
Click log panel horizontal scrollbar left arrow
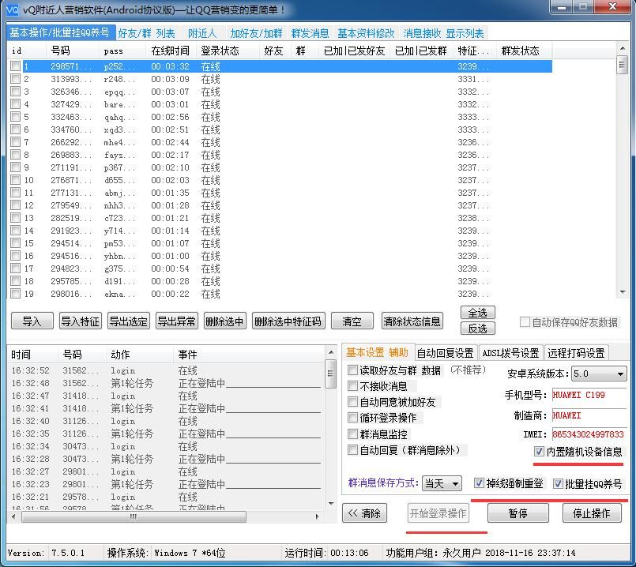(x=13, y=516)
